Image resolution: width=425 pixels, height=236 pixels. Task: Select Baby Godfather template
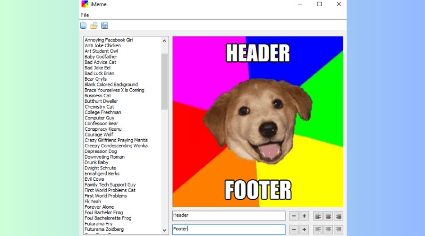[x=101, y=57]
